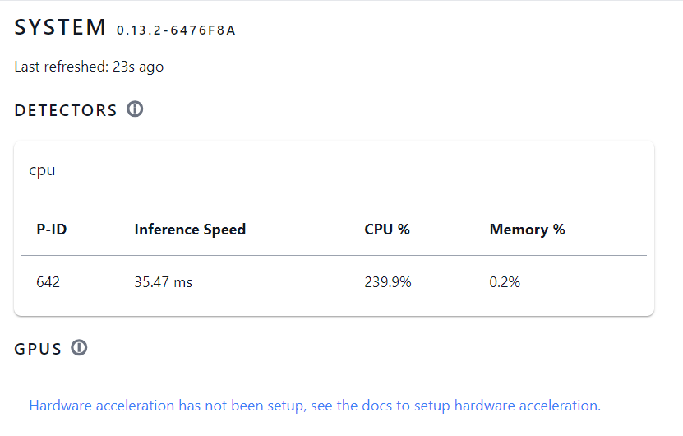Click the opening words 'Hardware acceleration' in the notice
Viewport: 683px width, 436px height.
tap(101, 406)
